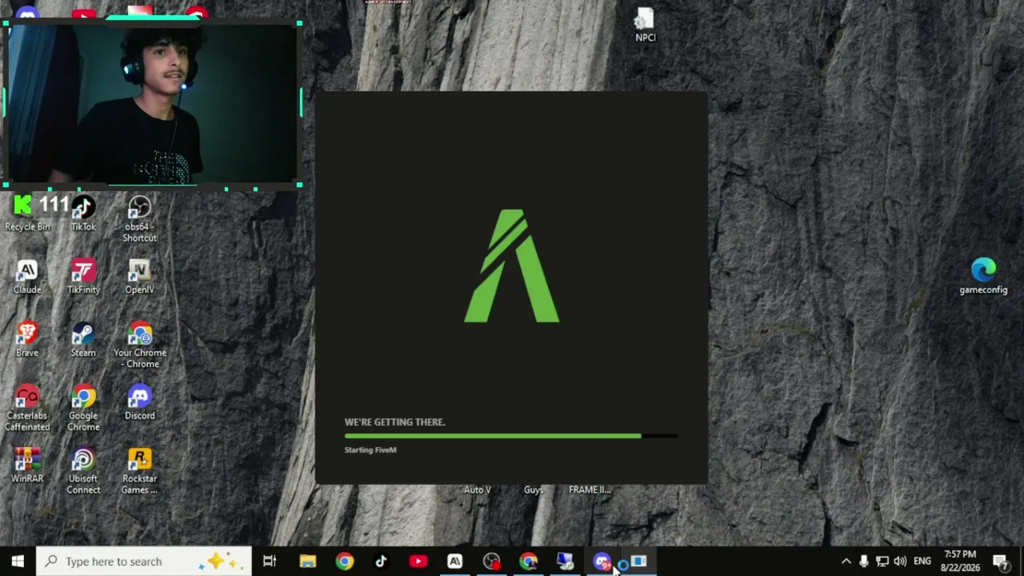Select the NPCI file on the desktop
Image resolution: width=1024 pixels, height=576 pixels.
pos(645,25)
